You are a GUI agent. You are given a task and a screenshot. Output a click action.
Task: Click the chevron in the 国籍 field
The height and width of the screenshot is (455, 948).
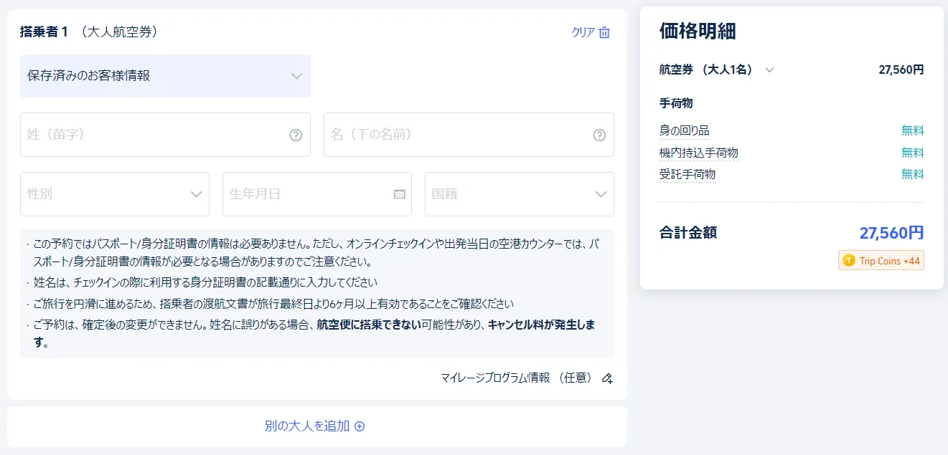601,194
